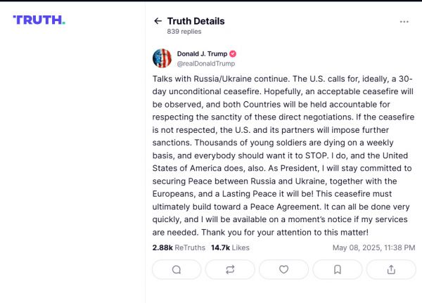
Task: Open the Donald J. Trump display name link
Action: coord(201,53)
